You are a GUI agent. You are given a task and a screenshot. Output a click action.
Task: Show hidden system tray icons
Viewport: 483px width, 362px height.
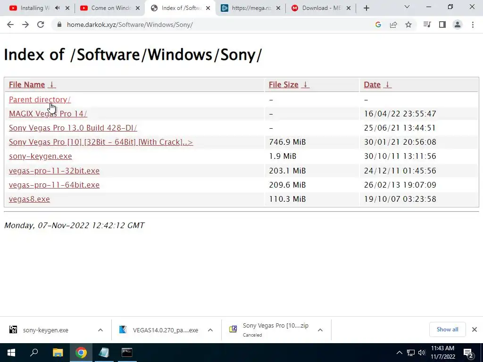399,353
